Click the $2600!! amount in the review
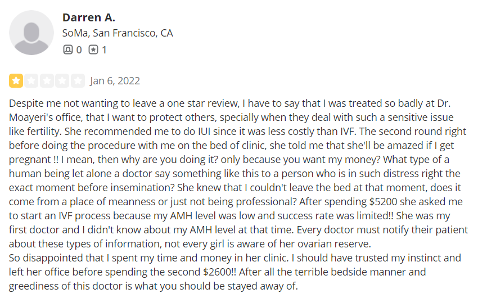 coord(219,272)
